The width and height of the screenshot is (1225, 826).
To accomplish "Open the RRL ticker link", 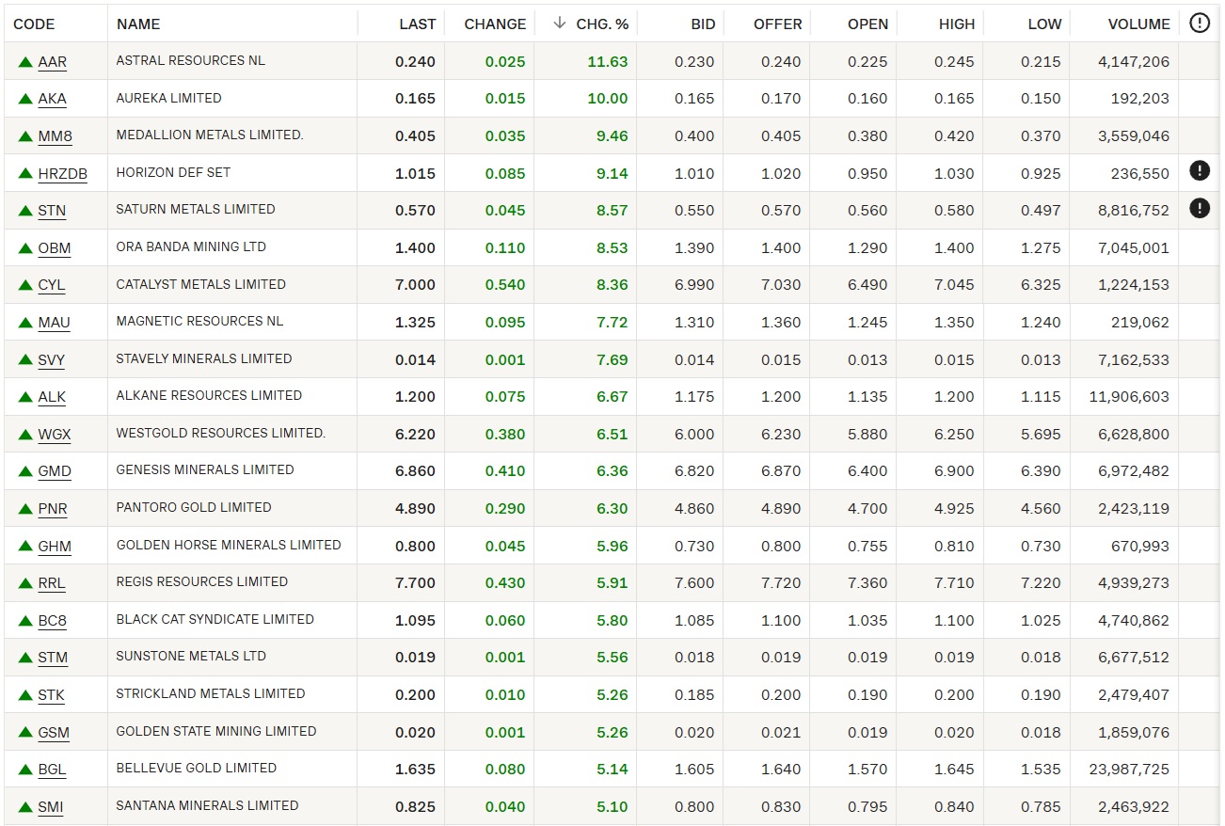I will 52,583.
